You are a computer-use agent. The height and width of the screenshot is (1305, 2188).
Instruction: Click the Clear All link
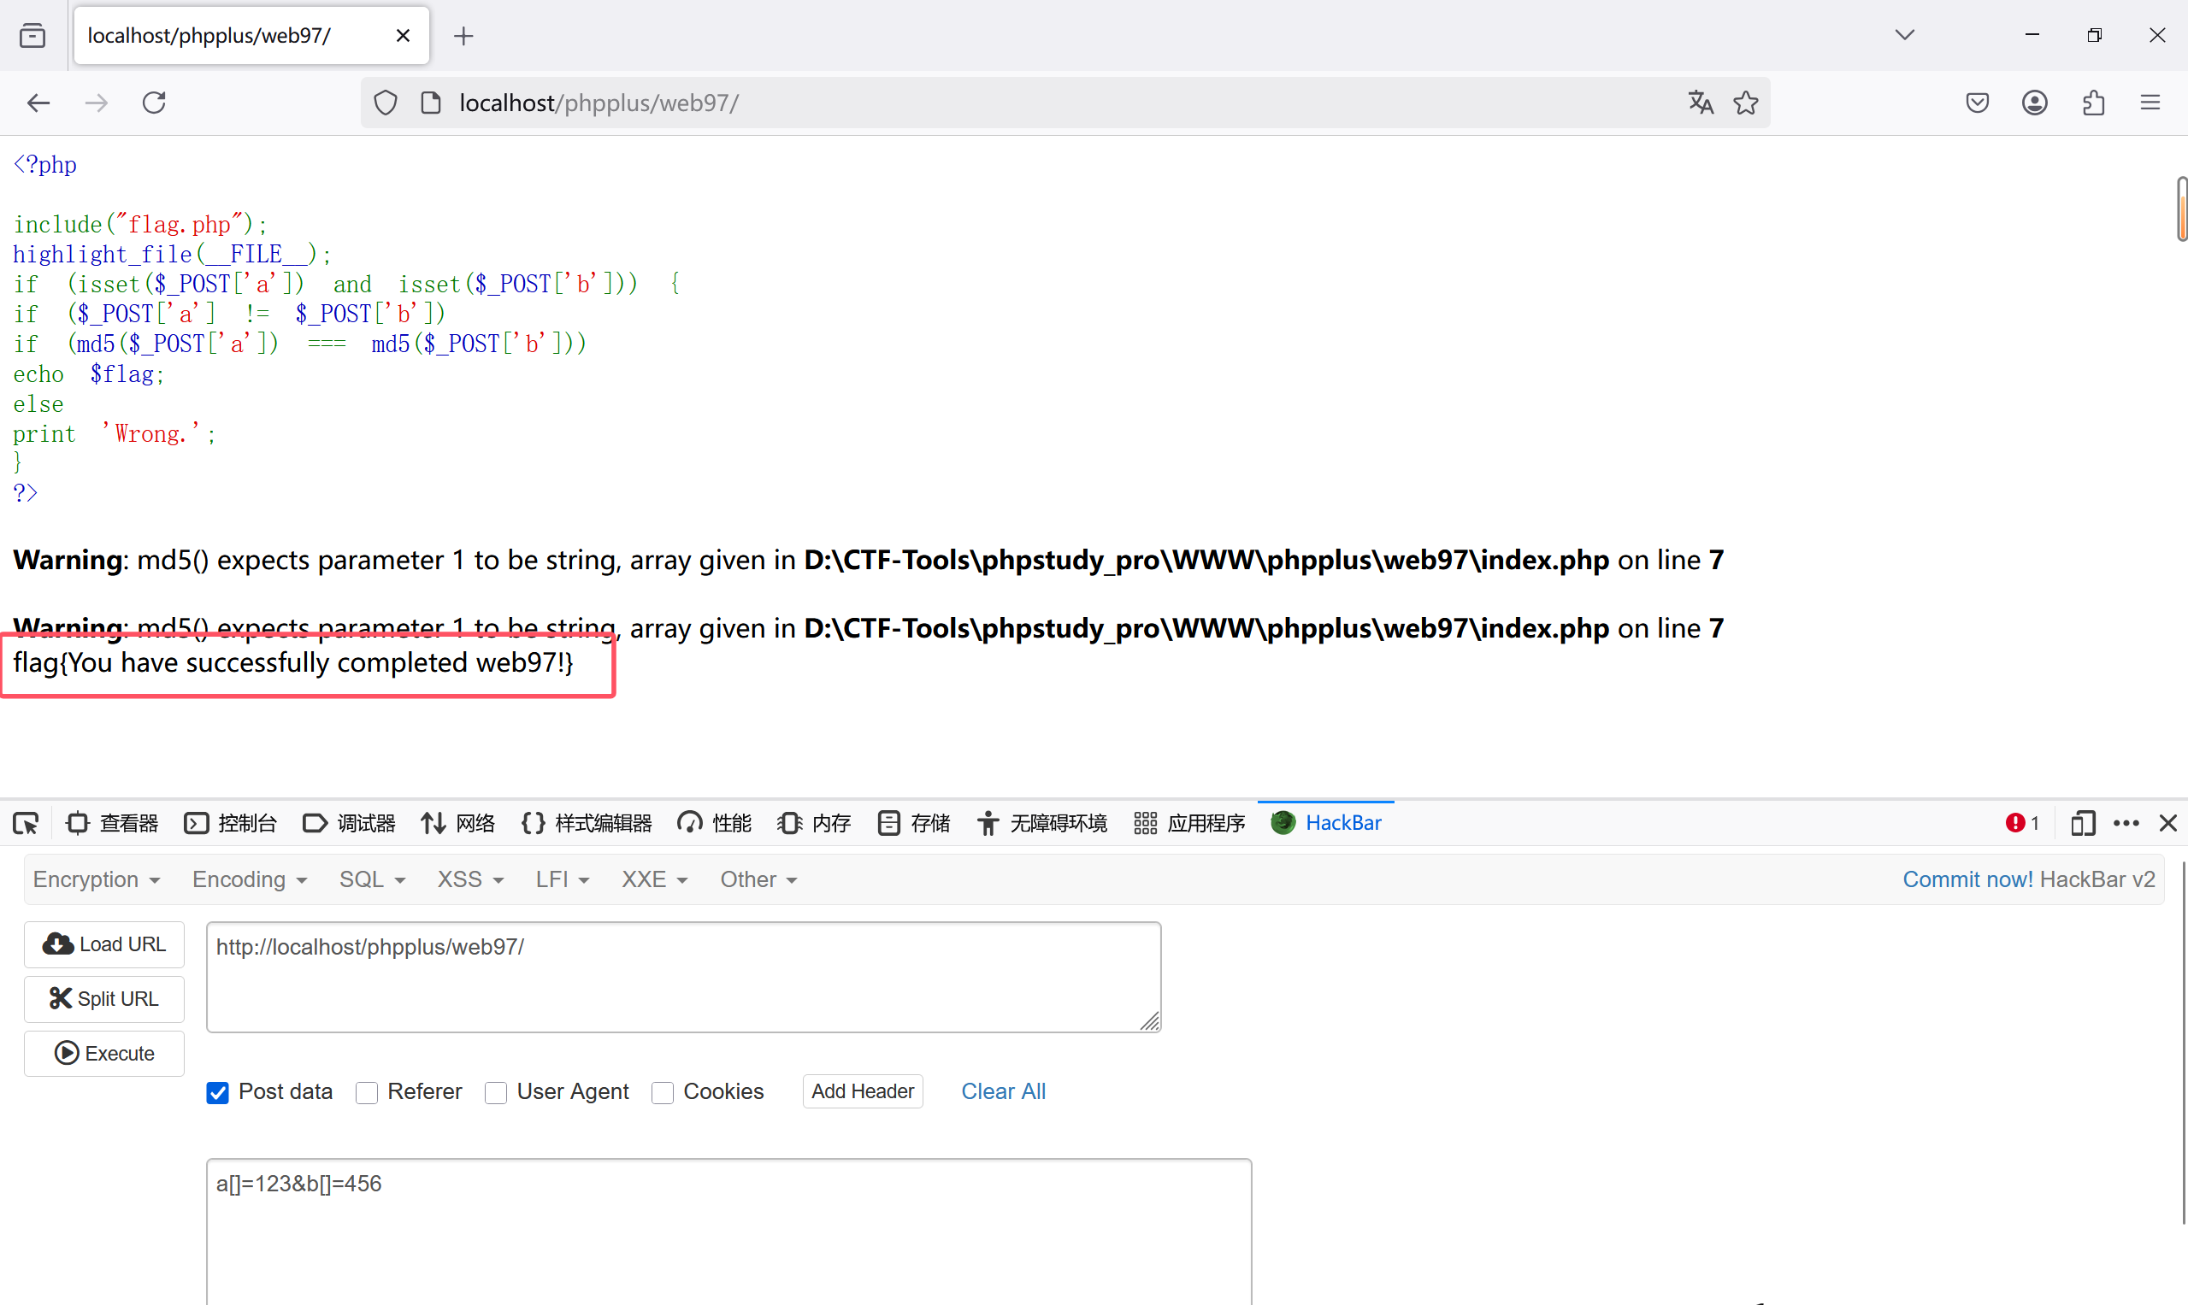(1003, 1091)
